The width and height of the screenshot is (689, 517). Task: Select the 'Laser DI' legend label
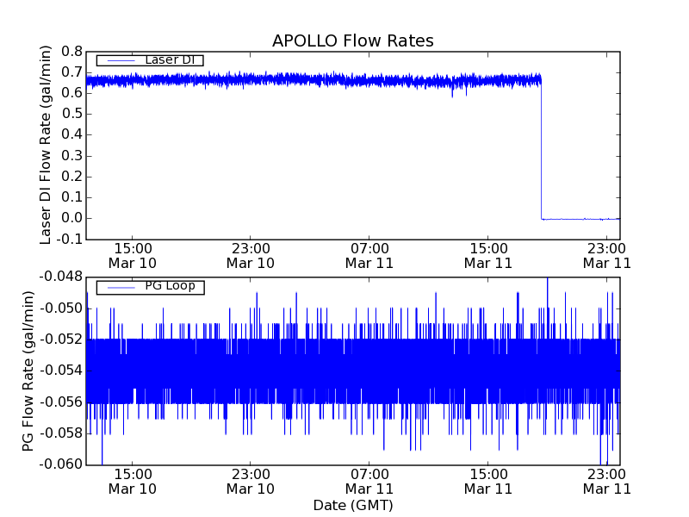[170, 59]
